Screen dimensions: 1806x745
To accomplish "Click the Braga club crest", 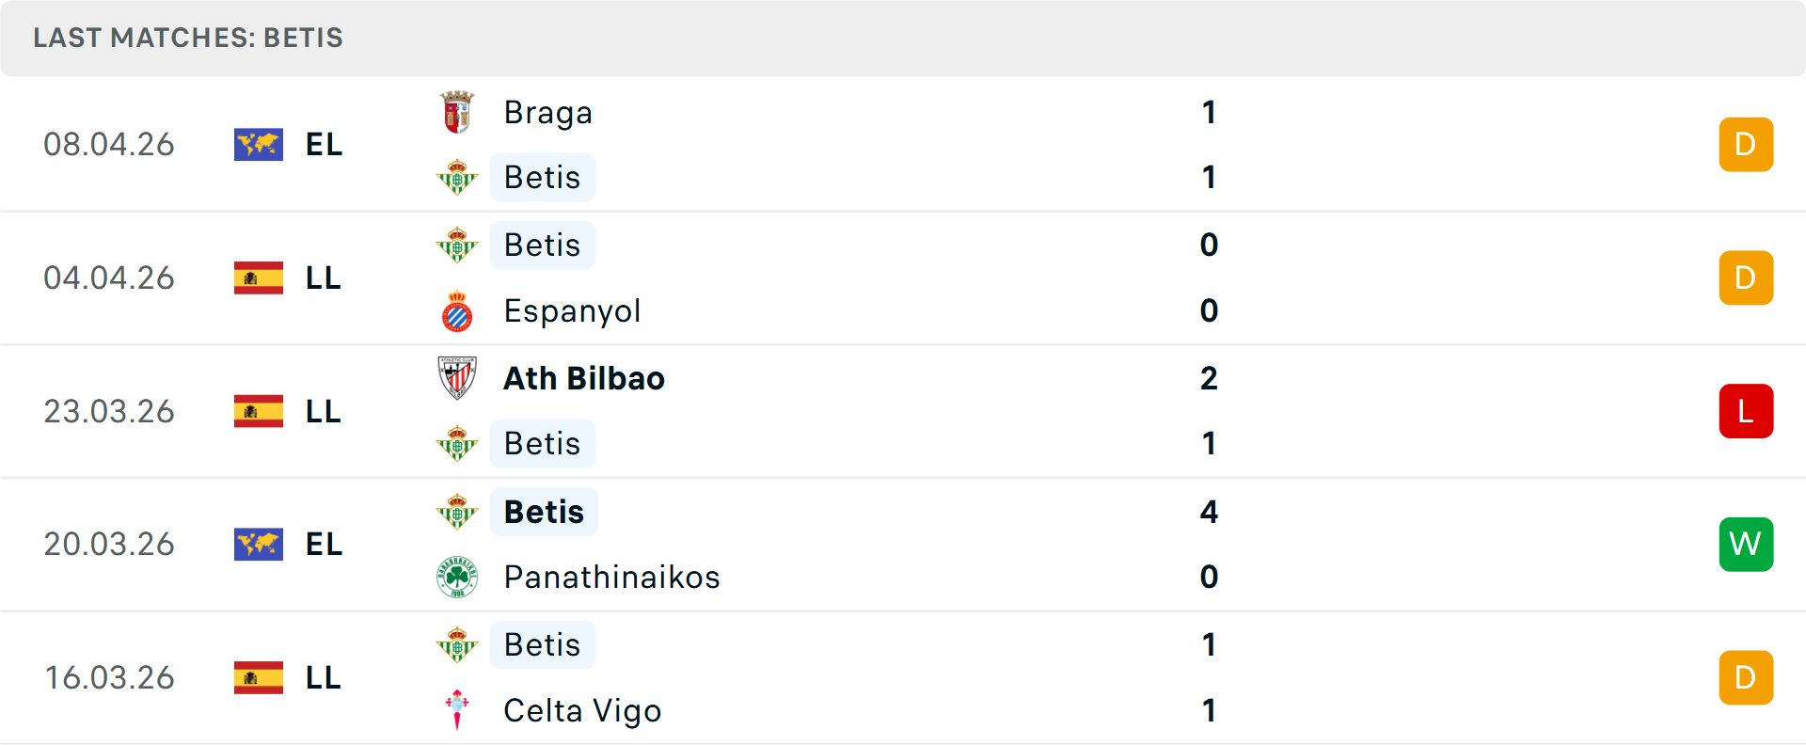I will pos(457,111).
